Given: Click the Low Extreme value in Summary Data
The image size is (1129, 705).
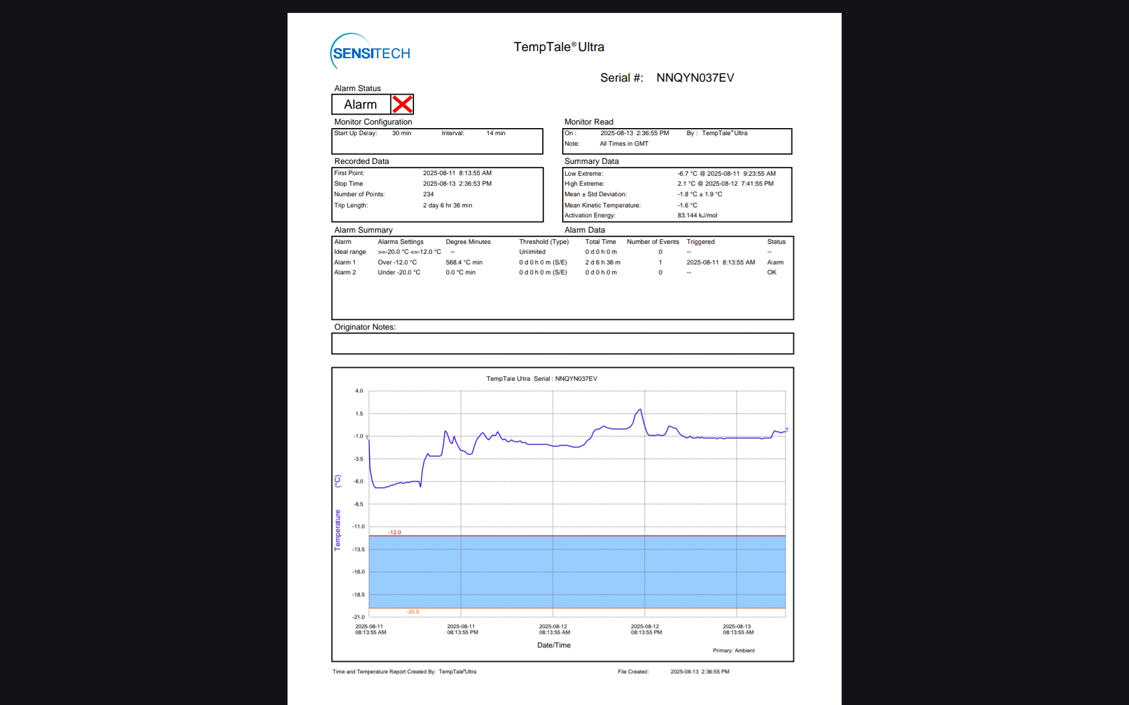Looking at the screenshot, I should [726, 174].
